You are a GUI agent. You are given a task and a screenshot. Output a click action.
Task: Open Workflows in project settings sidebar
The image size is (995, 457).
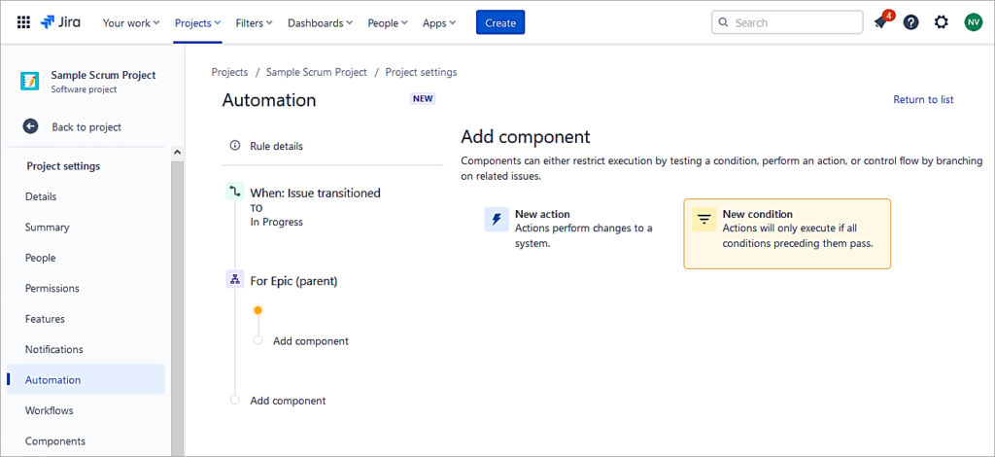(x=49, y=410)
